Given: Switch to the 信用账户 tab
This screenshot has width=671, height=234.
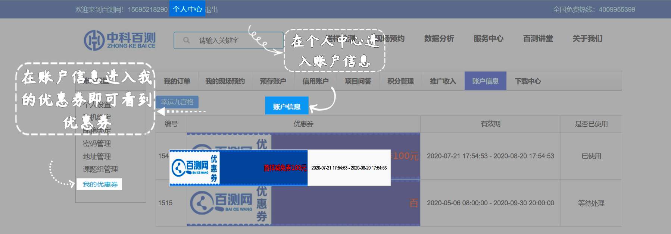Looking at the screenshot, I should [x=315, y=81].
